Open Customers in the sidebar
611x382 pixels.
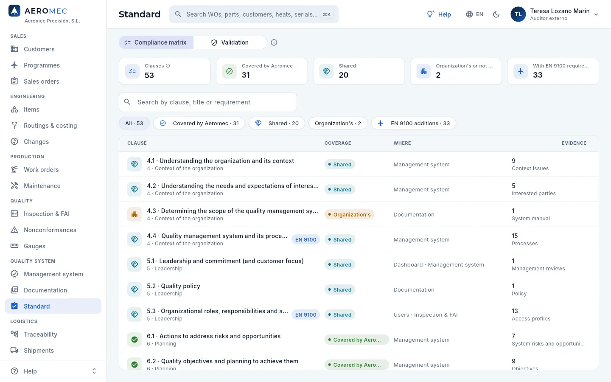pyautogui.click(x=53, y=49)
